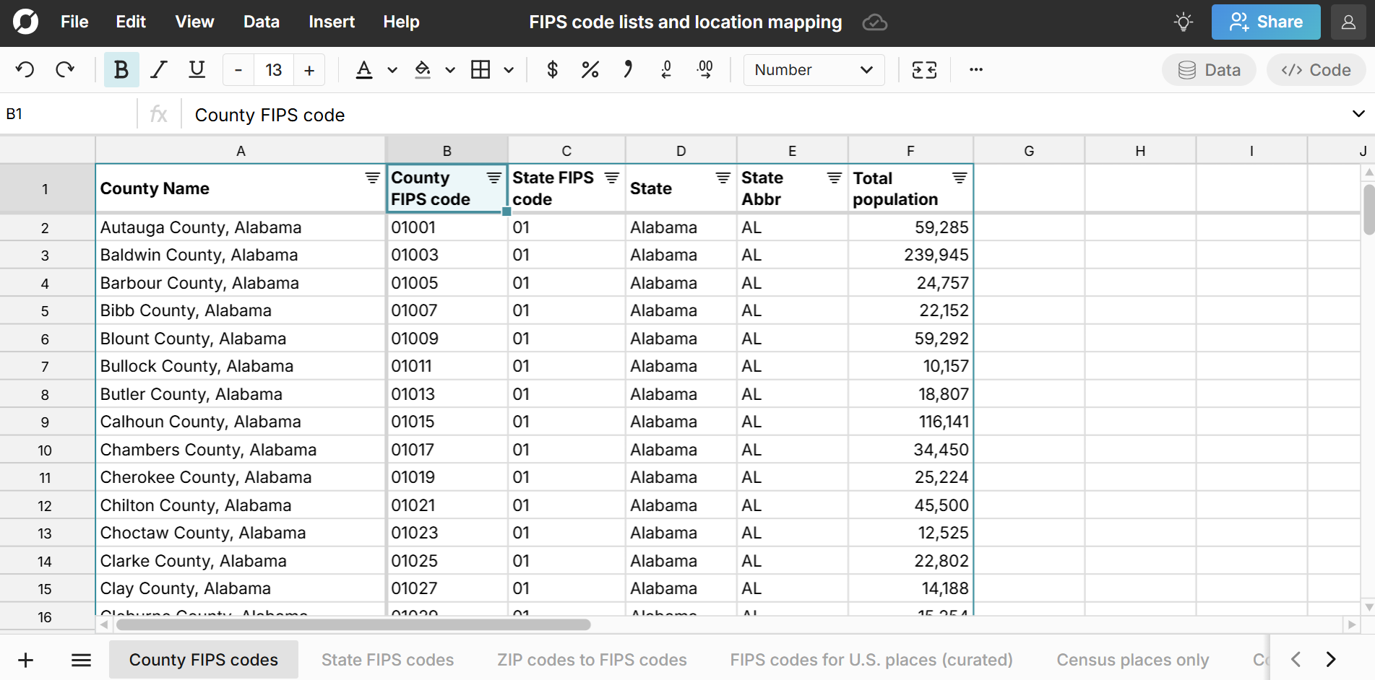Image resolution: width=1375 pixels, height=680 pixels.
Task: Apply currency dollar format
Action: [x=552, y=70]
